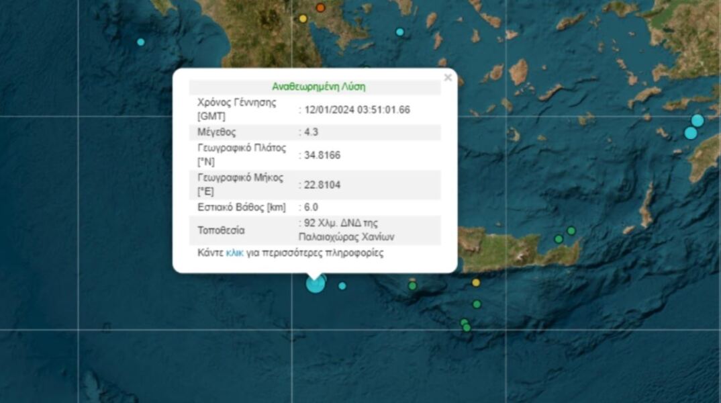The image size is (721, 403).
Task: Select the yellow earthquake marker south of Crete
Action: coord(476,283)
